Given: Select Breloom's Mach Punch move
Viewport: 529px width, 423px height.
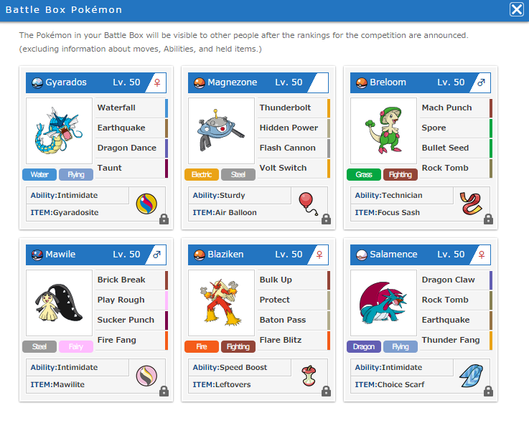Looking at the screenshot, I should [x=456, y=108].
